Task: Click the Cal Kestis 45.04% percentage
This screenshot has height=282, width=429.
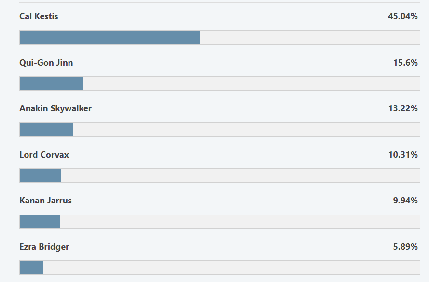Action: click(x=403, y=16)
